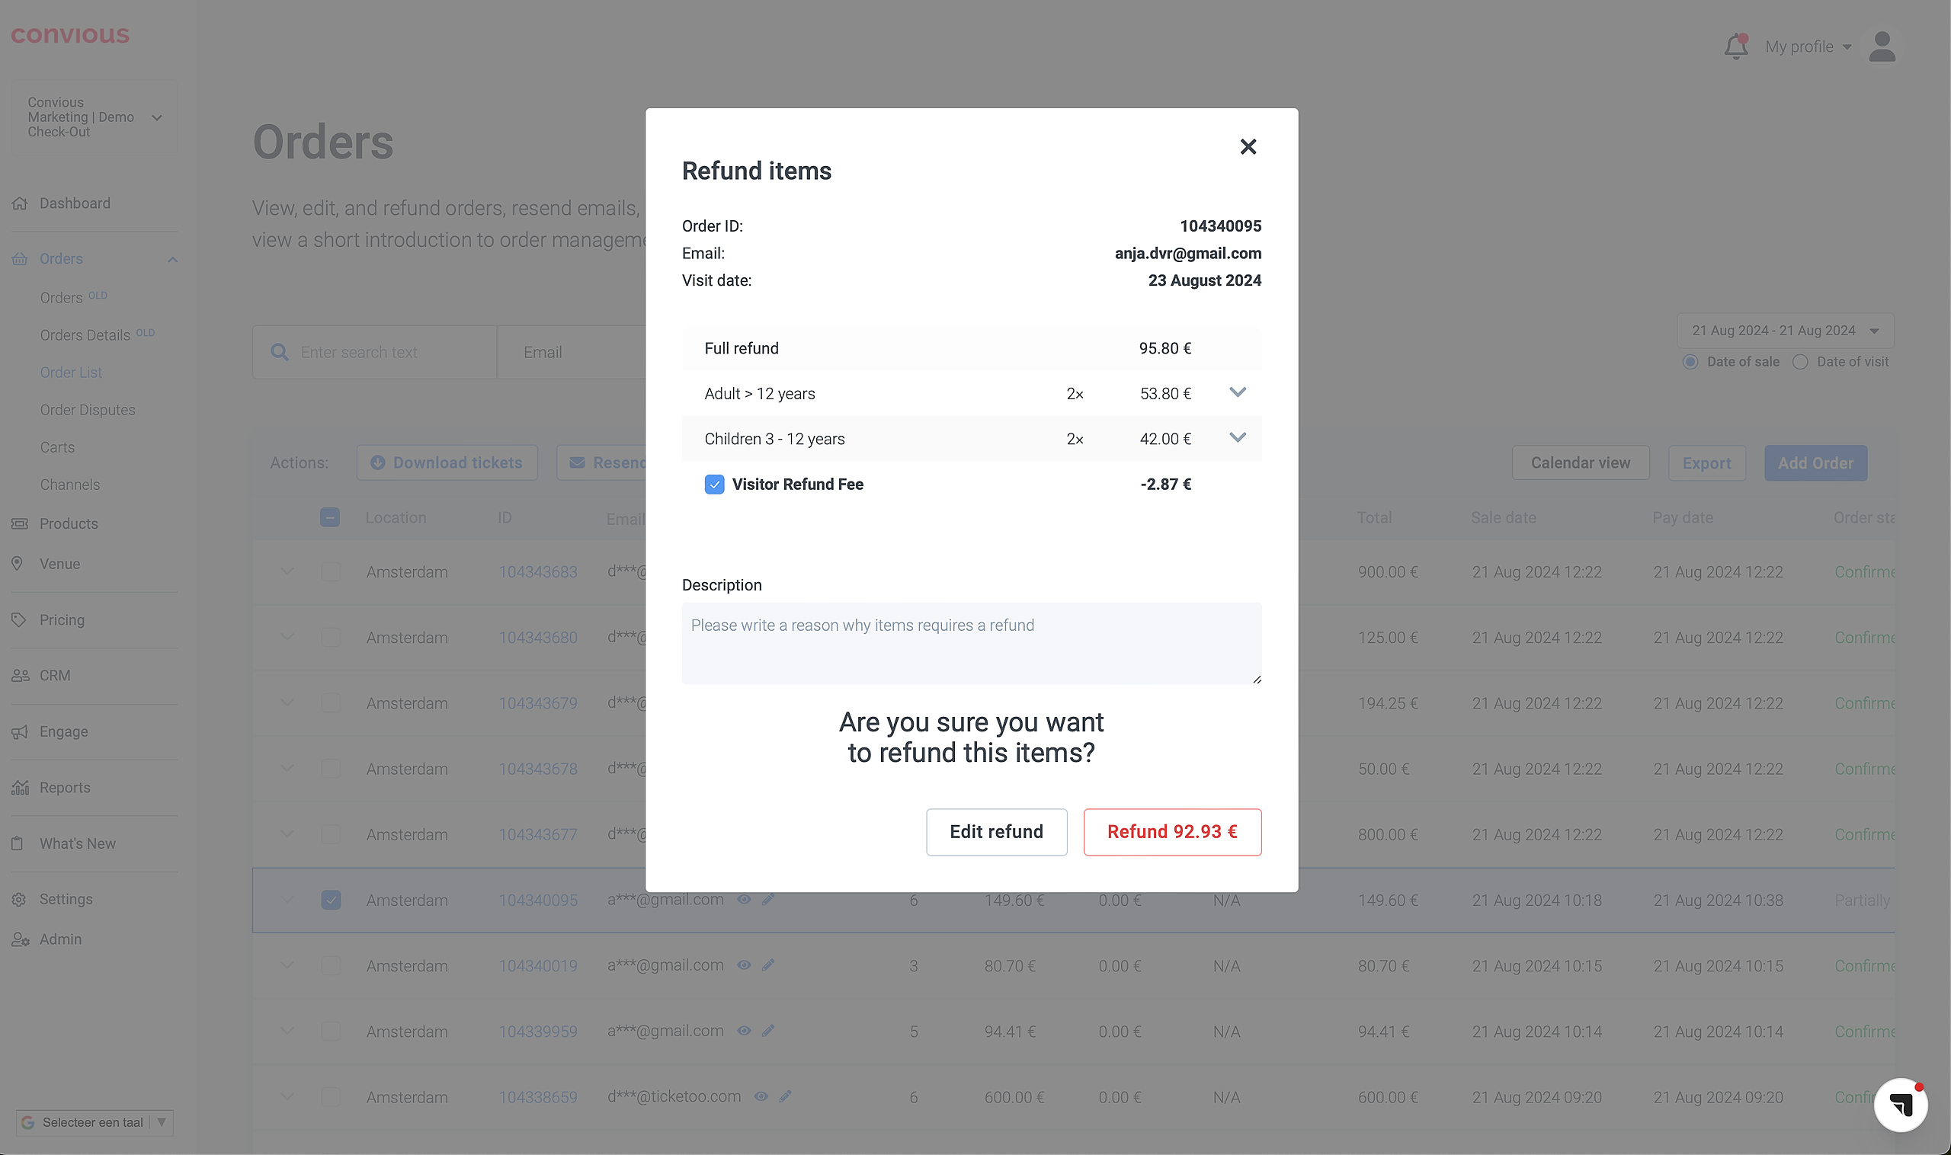Open Order Disputes in the sidebar
This screenshot has width=1951, height=1155.
point(88,410)
